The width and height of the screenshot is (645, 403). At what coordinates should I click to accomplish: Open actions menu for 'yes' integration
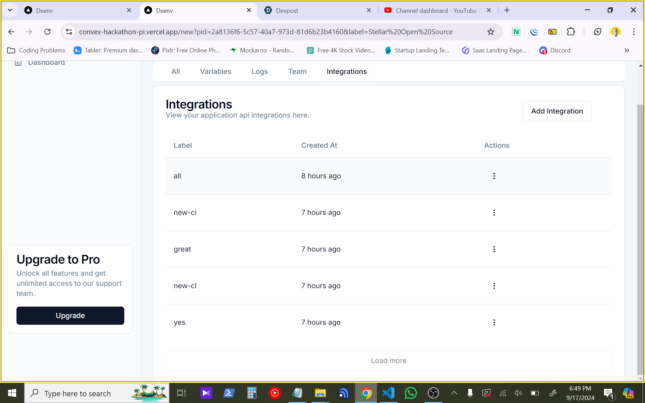494,322
